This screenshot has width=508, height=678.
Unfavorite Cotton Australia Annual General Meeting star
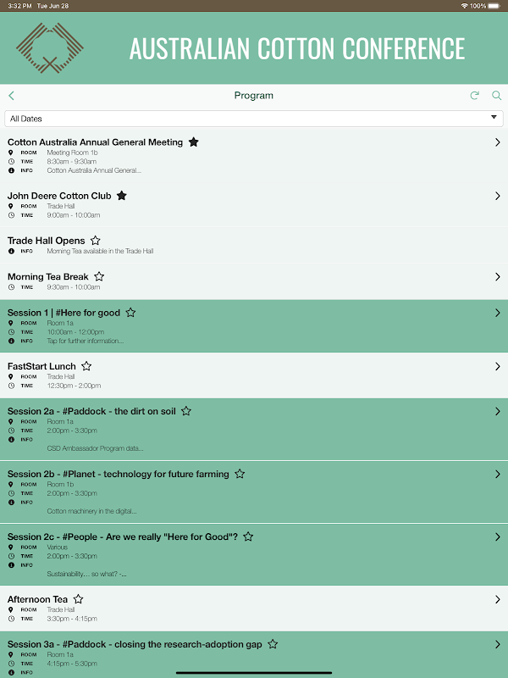click(x=194, y=142)
